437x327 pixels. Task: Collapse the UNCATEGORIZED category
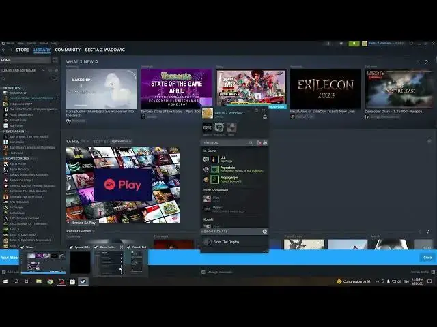click(x=16, y=159)
